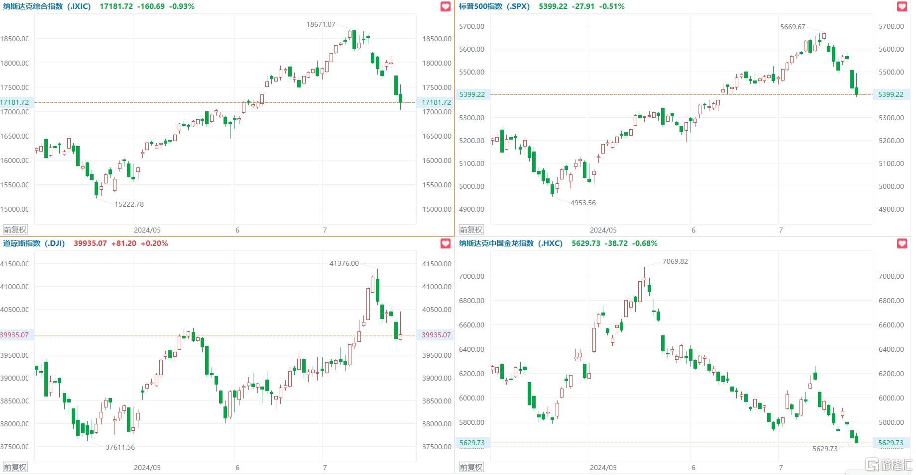This screenshot has height=475, width=916.
Task: Click the 纳斯达克综合指数 (.IXIC) title
Action: pyautogui.click(x=47, y=6)
